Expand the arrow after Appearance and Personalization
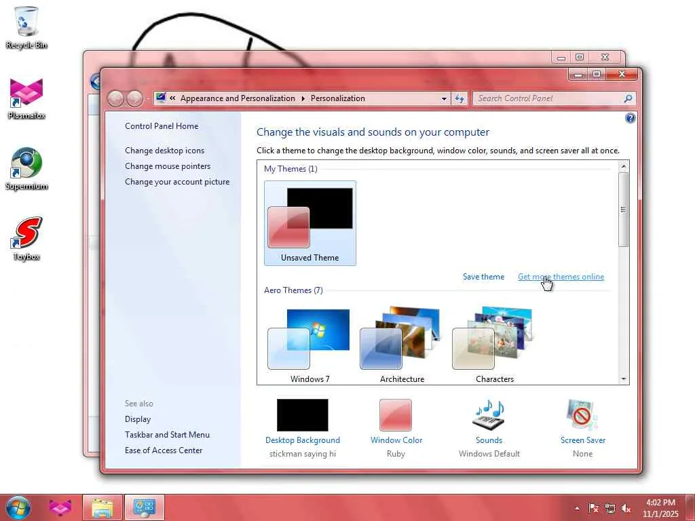The height and width of the screenshot is (521, 695). click(x=303, y=98)
